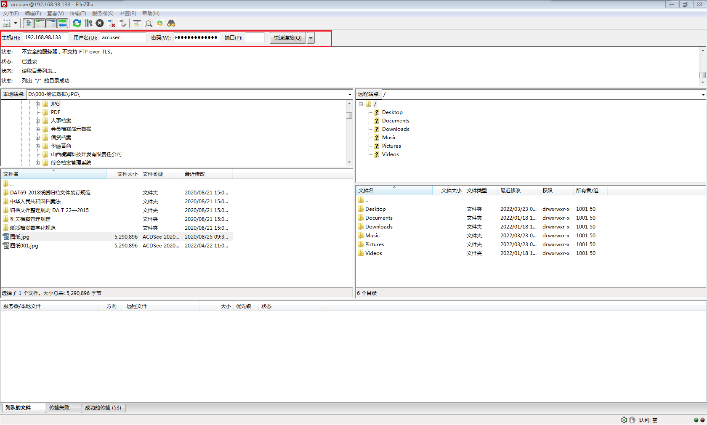Open the 文件(F) menu
The width and height of the screenshot is (707, 425).
(x=11, y=13)
